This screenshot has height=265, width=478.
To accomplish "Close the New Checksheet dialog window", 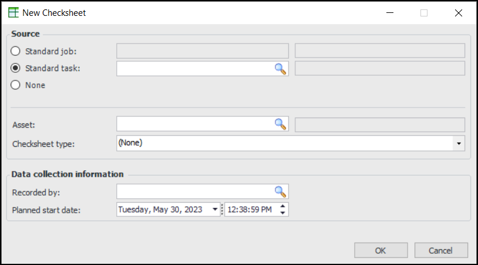I will [459, 13].
